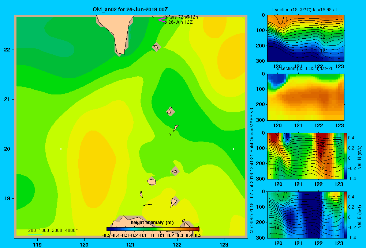Click longitude label 121 on main map
Screen dimensions: 366x248
[131, 244]
